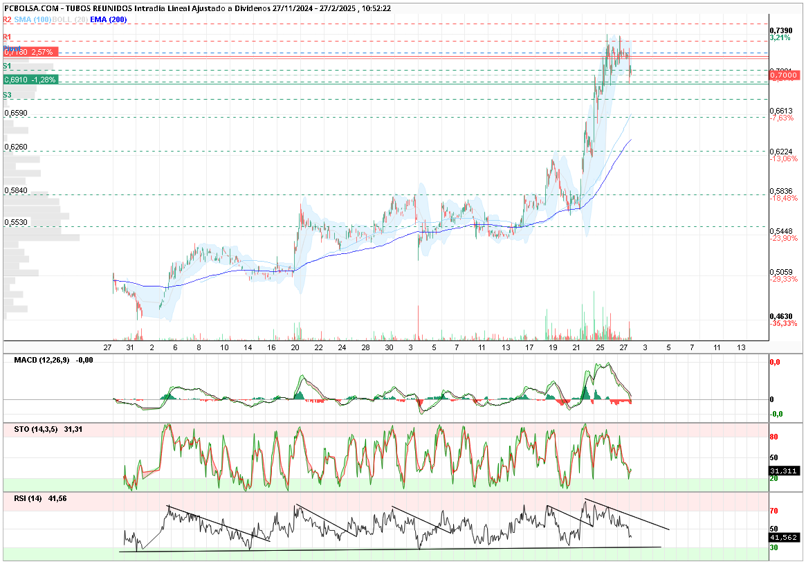Click the 0,5840 support price label

click(x=16, y=191)
